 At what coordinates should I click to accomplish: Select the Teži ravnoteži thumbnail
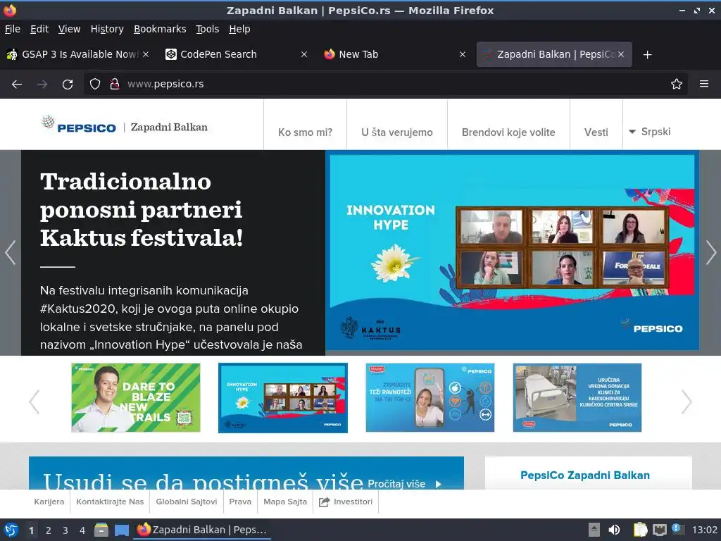[430, 397]
